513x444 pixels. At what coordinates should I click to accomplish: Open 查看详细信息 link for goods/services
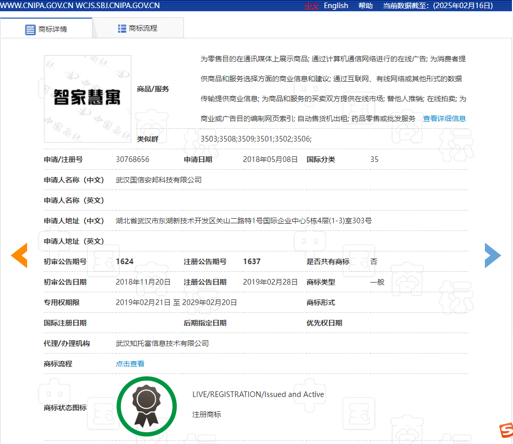click(445, 119)
